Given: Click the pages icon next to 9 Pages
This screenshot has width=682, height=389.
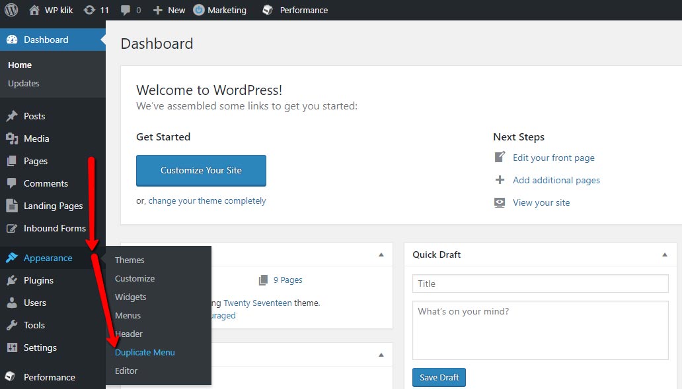Looking at the screenshot, I should [263, 280].
